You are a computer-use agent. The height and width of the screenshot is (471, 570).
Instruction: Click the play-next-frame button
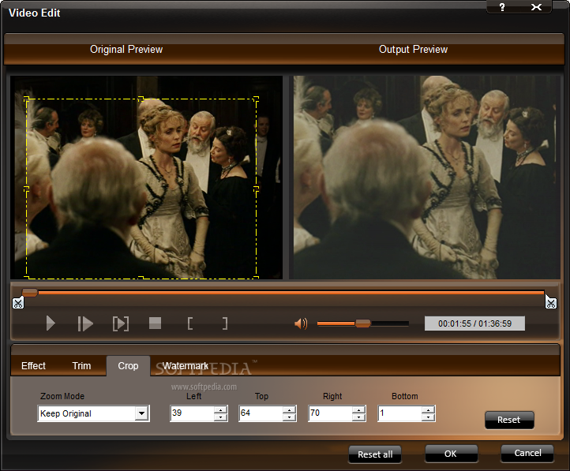(x=85, y=323)
